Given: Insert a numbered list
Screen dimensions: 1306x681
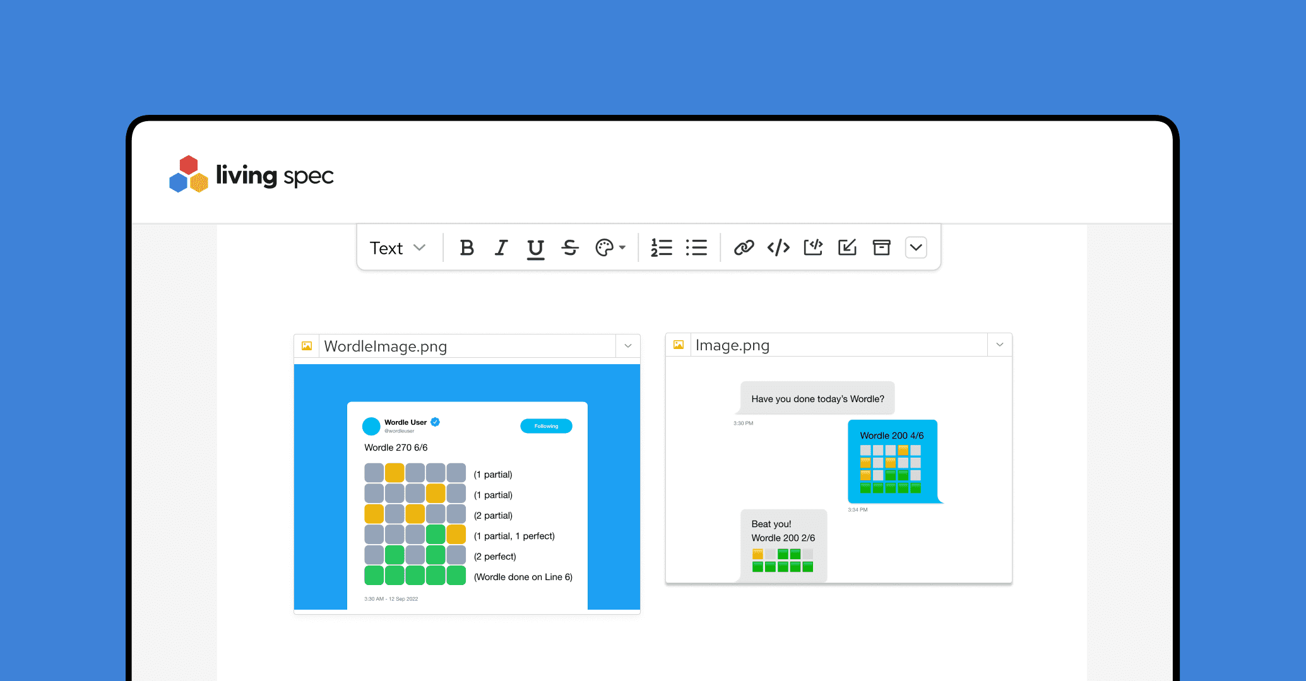Looking at the screenshot, I should click(661, 248).
